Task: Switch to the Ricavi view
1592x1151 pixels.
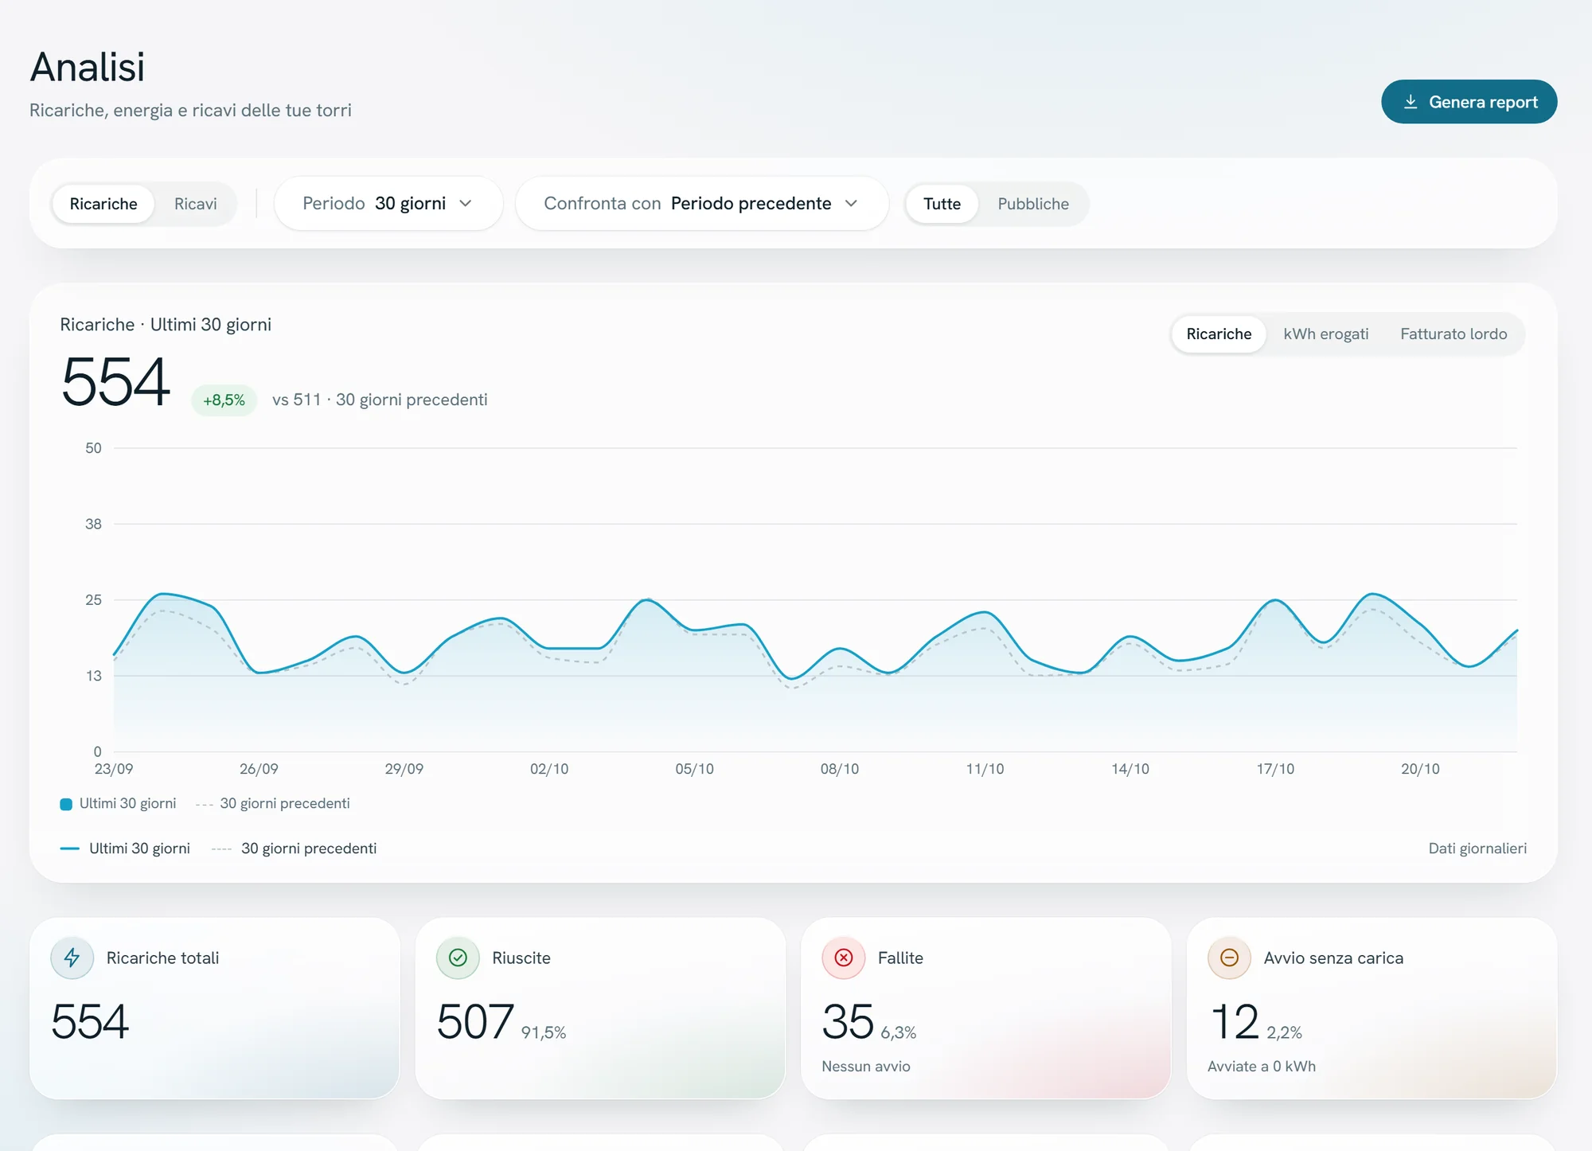Action: pos(196,204)
